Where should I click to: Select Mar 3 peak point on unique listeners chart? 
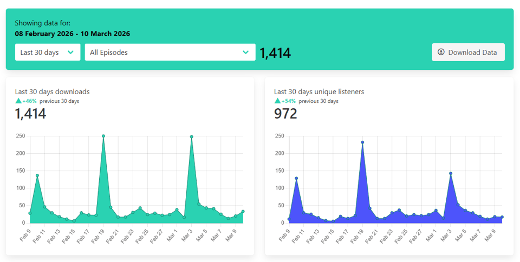click(451, 174)
